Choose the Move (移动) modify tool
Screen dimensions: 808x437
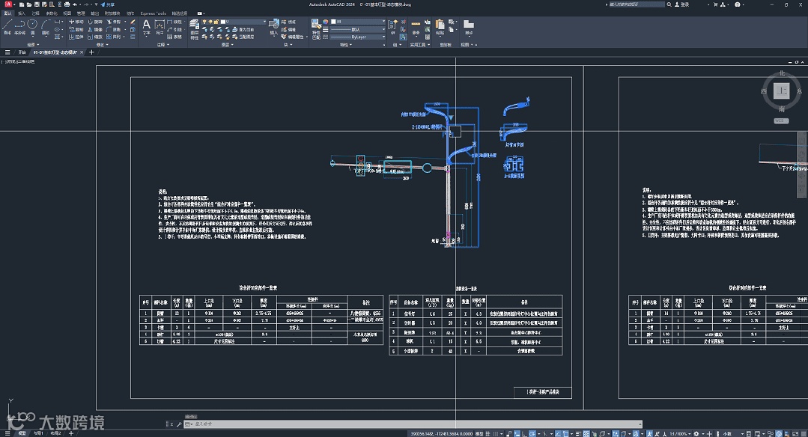[76, 22]
